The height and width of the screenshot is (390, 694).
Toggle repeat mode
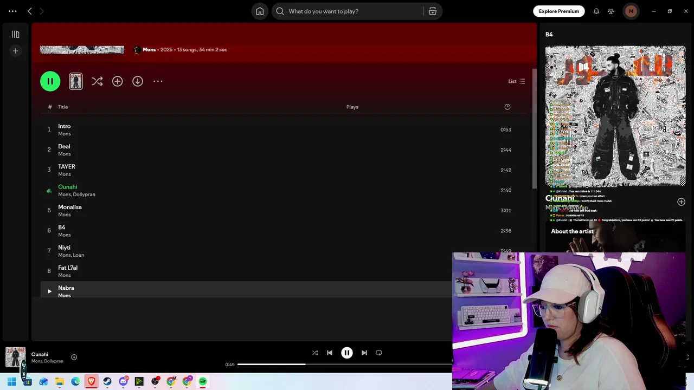coord(379,353)
